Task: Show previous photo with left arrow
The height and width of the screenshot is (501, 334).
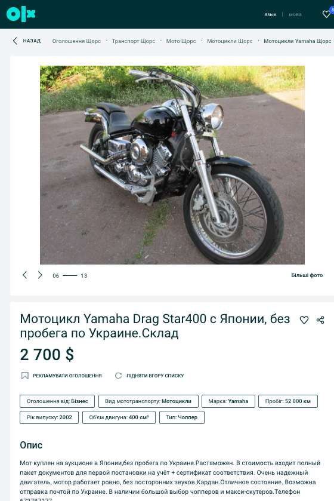Action: tap(24, 275)
